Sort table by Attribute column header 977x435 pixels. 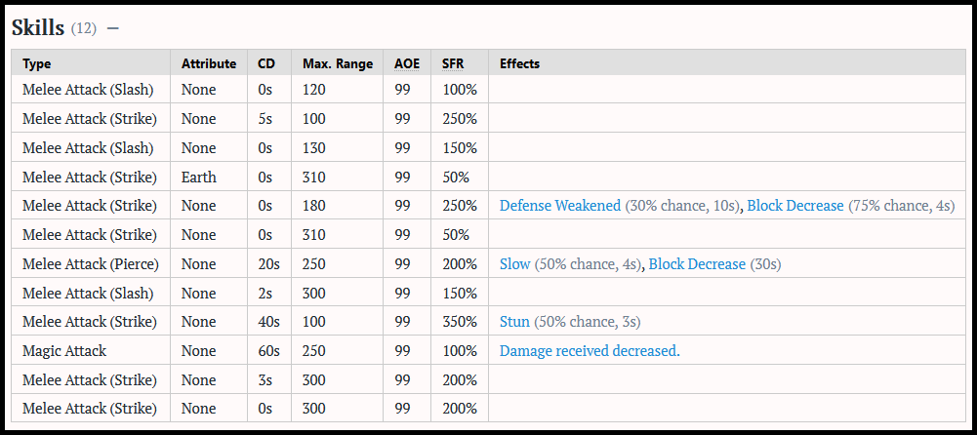coord(209,63)
